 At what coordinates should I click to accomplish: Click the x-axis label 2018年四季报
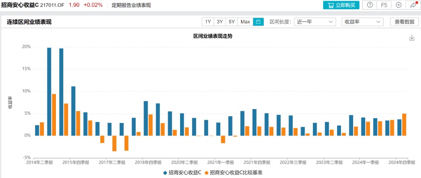pyautogui.click(x=148, y=162)
